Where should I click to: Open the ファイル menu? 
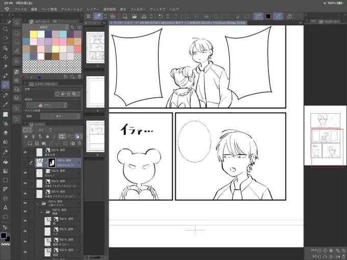pyautogui.click(x=20, y=9)
